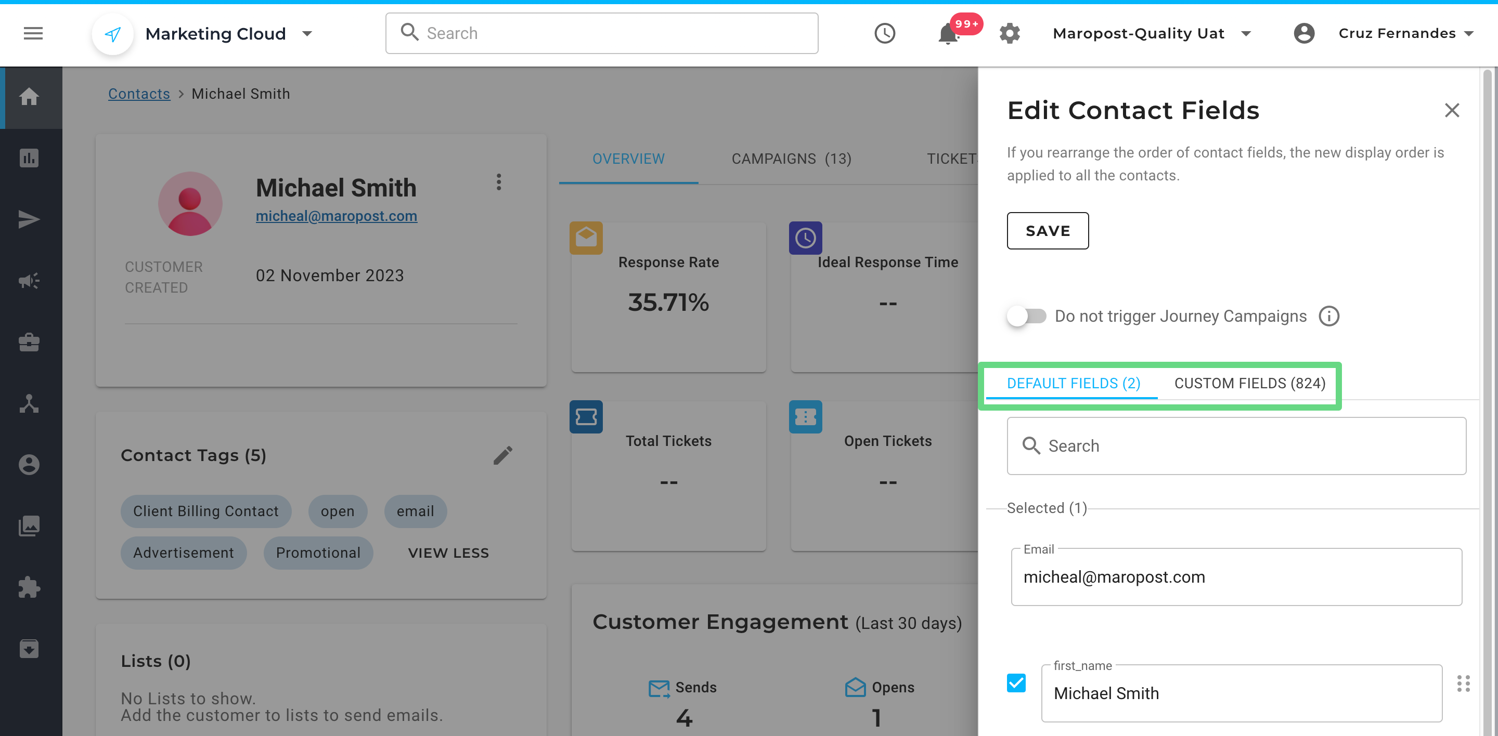Click the Selected (1) section label
The width and height of the screenshot is (1498, 736).
point(1047,508)
